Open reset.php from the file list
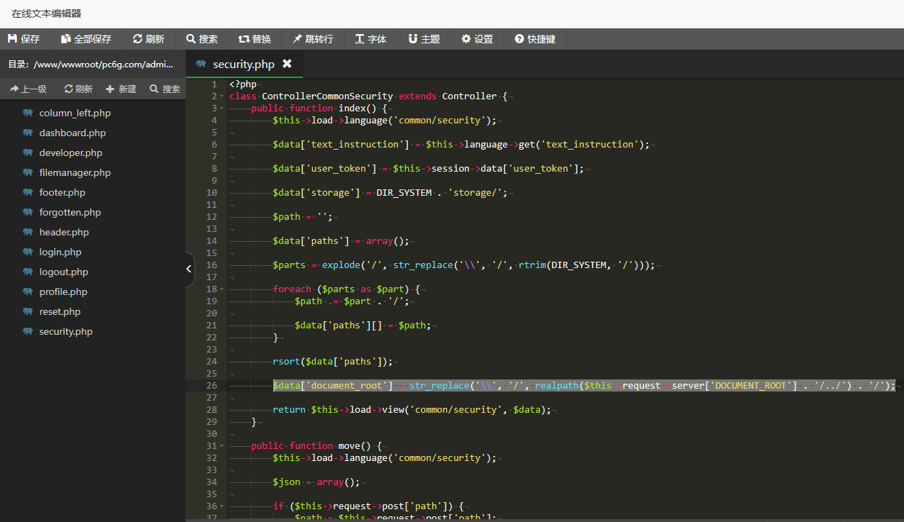Viewport: 904px width, 522px height. [x=60, y=311]
